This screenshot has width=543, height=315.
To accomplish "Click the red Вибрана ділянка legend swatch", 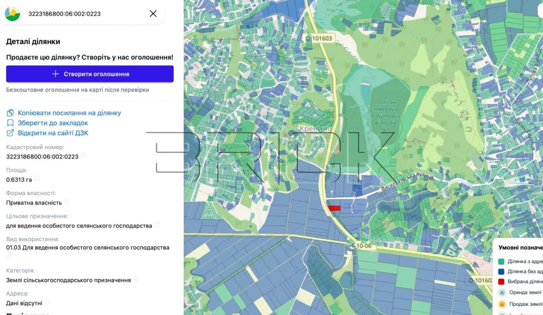I will point(501,282).
